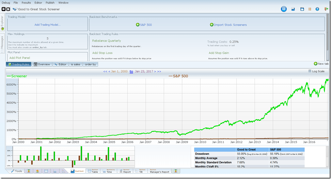
Task: Open the Explorer side panel
Action: [x=2, y=23]
